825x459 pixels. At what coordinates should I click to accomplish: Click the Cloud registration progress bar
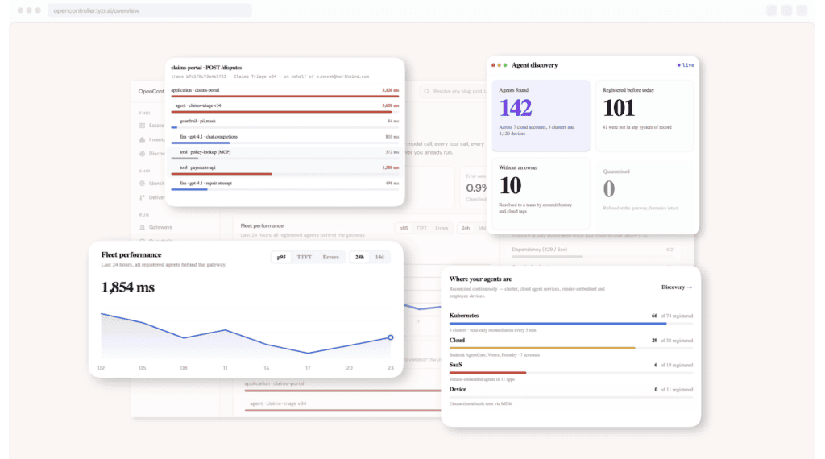point(571,348)
